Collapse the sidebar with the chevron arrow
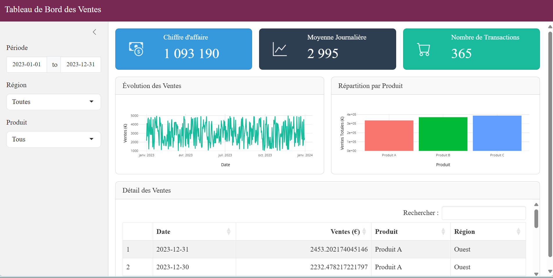 94,32
